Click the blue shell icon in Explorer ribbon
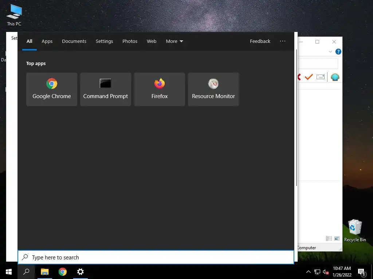The image size is (373, 279). point(335,77)
